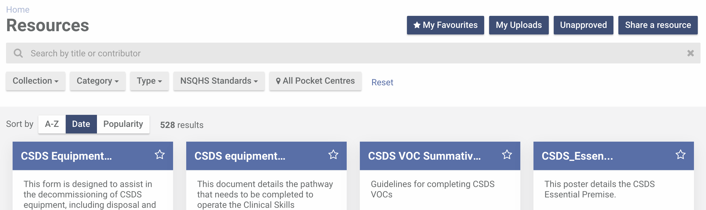
Task: Star the CSDS_Essen... poster card
Action: point(680,155)
